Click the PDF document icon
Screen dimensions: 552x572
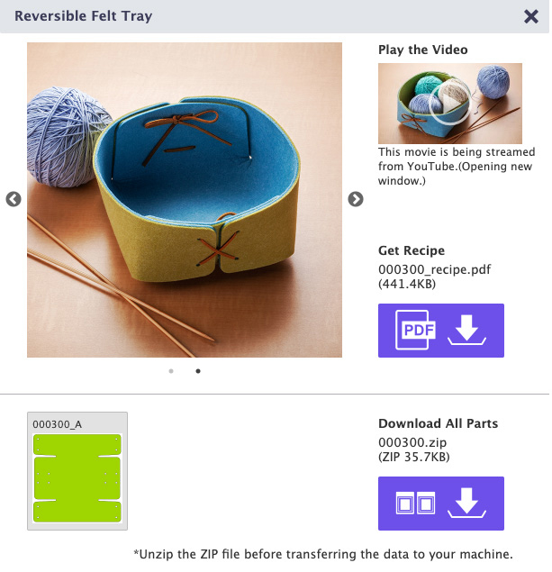tap(415, 330)
